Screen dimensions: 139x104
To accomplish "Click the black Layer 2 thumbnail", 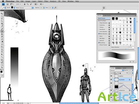I will pos(116,87).
